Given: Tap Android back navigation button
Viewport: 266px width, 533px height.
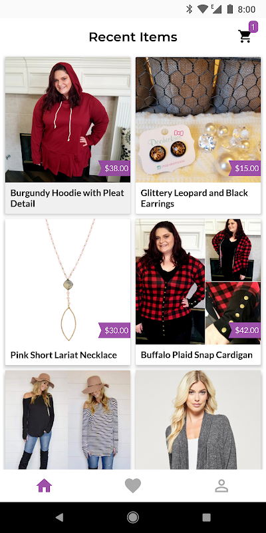Looking at the screenshot, I should [x=59, y=518].
